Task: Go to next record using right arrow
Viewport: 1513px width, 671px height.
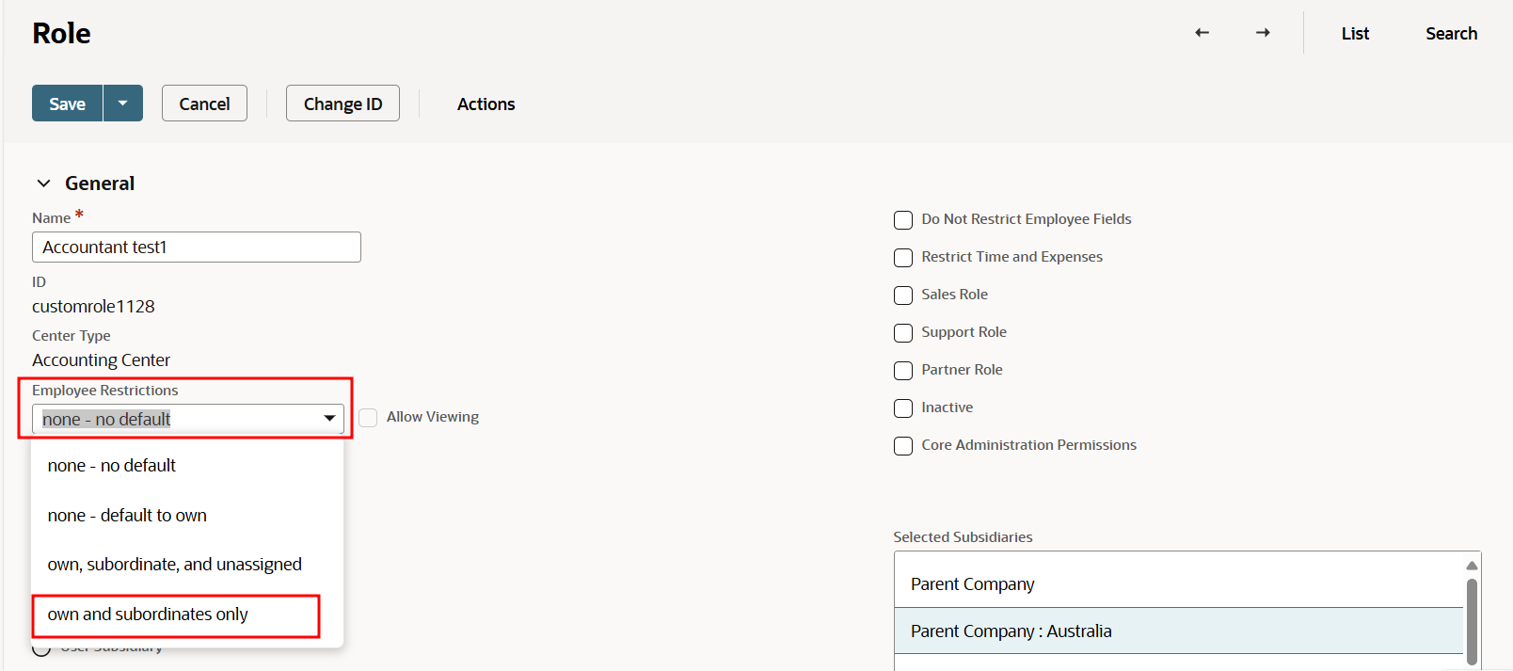Action: click(x=1263, y=33)
